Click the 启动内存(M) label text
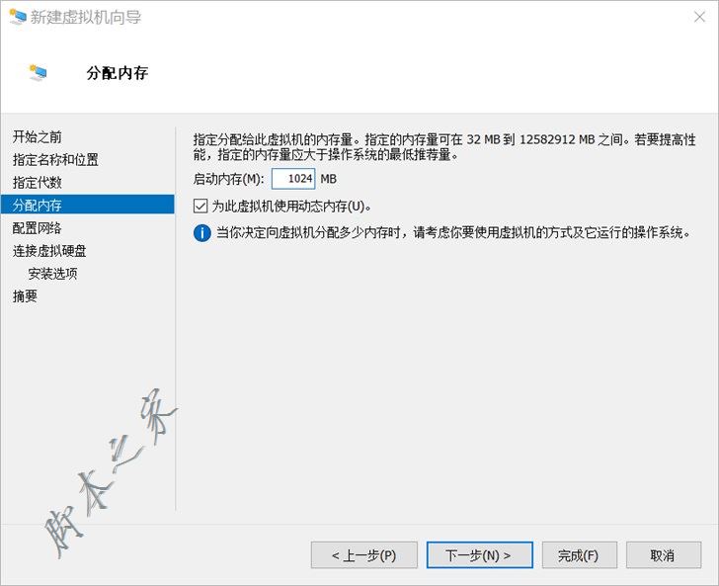Viewport: 719px width, 586px height. click(x=228, y=179)
